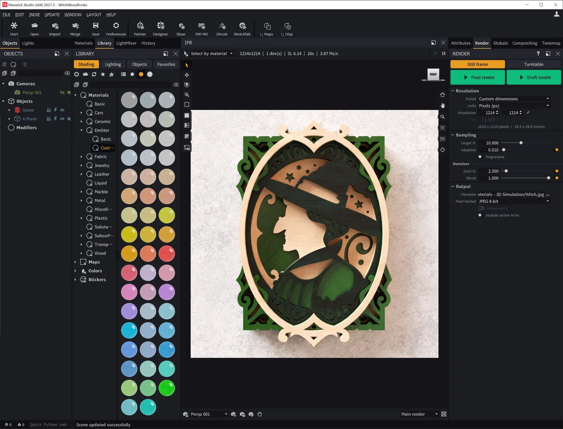563x429 pixels.
Task: Click the home icon in viewport bottom bar
Action: [x=260, y=414]
